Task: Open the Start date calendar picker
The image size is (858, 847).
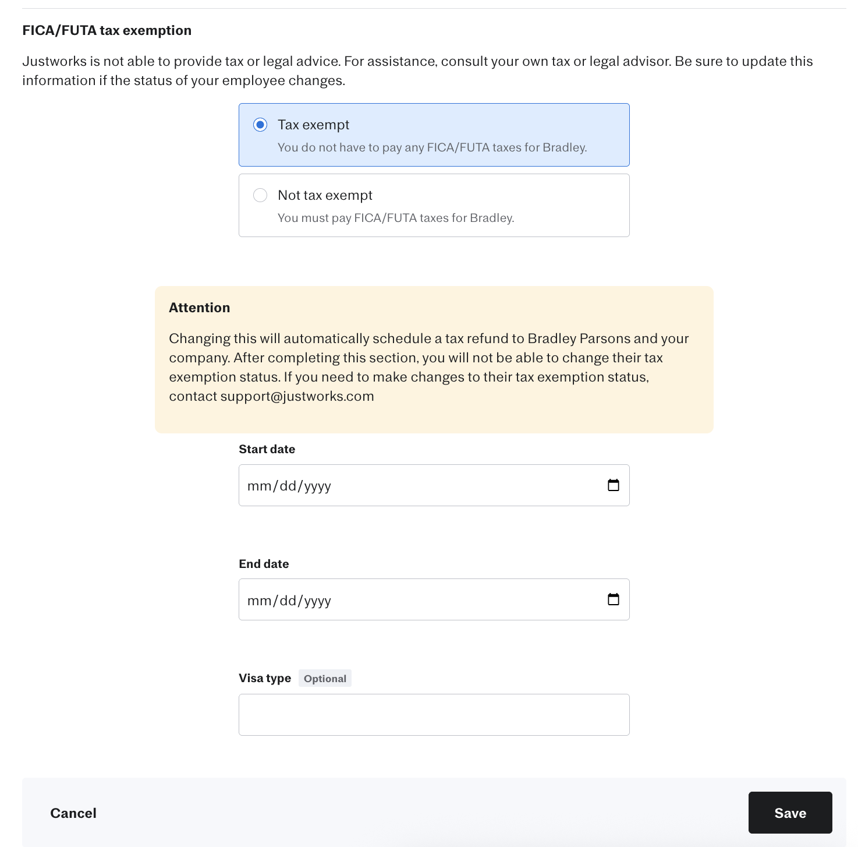Action: click(x=613, y=485)
